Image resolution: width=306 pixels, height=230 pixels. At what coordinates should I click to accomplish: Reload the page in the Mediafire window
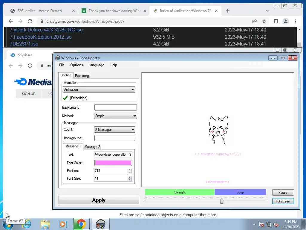click(30, 66)
